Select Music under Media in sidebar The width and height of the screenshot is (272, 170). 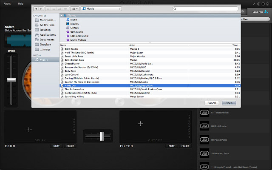[x=45, y=60]
